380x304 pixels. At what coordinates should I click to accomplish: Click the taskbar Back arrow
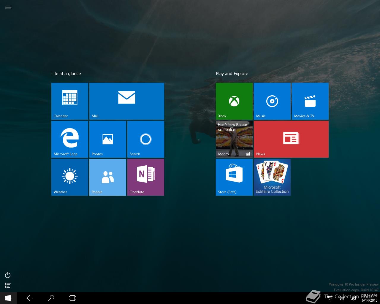[x=30, y=298]
